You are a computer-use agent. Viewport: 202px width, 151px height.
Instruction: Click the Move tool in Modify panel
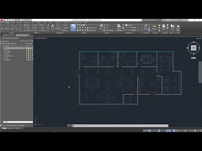pos(27,25)
